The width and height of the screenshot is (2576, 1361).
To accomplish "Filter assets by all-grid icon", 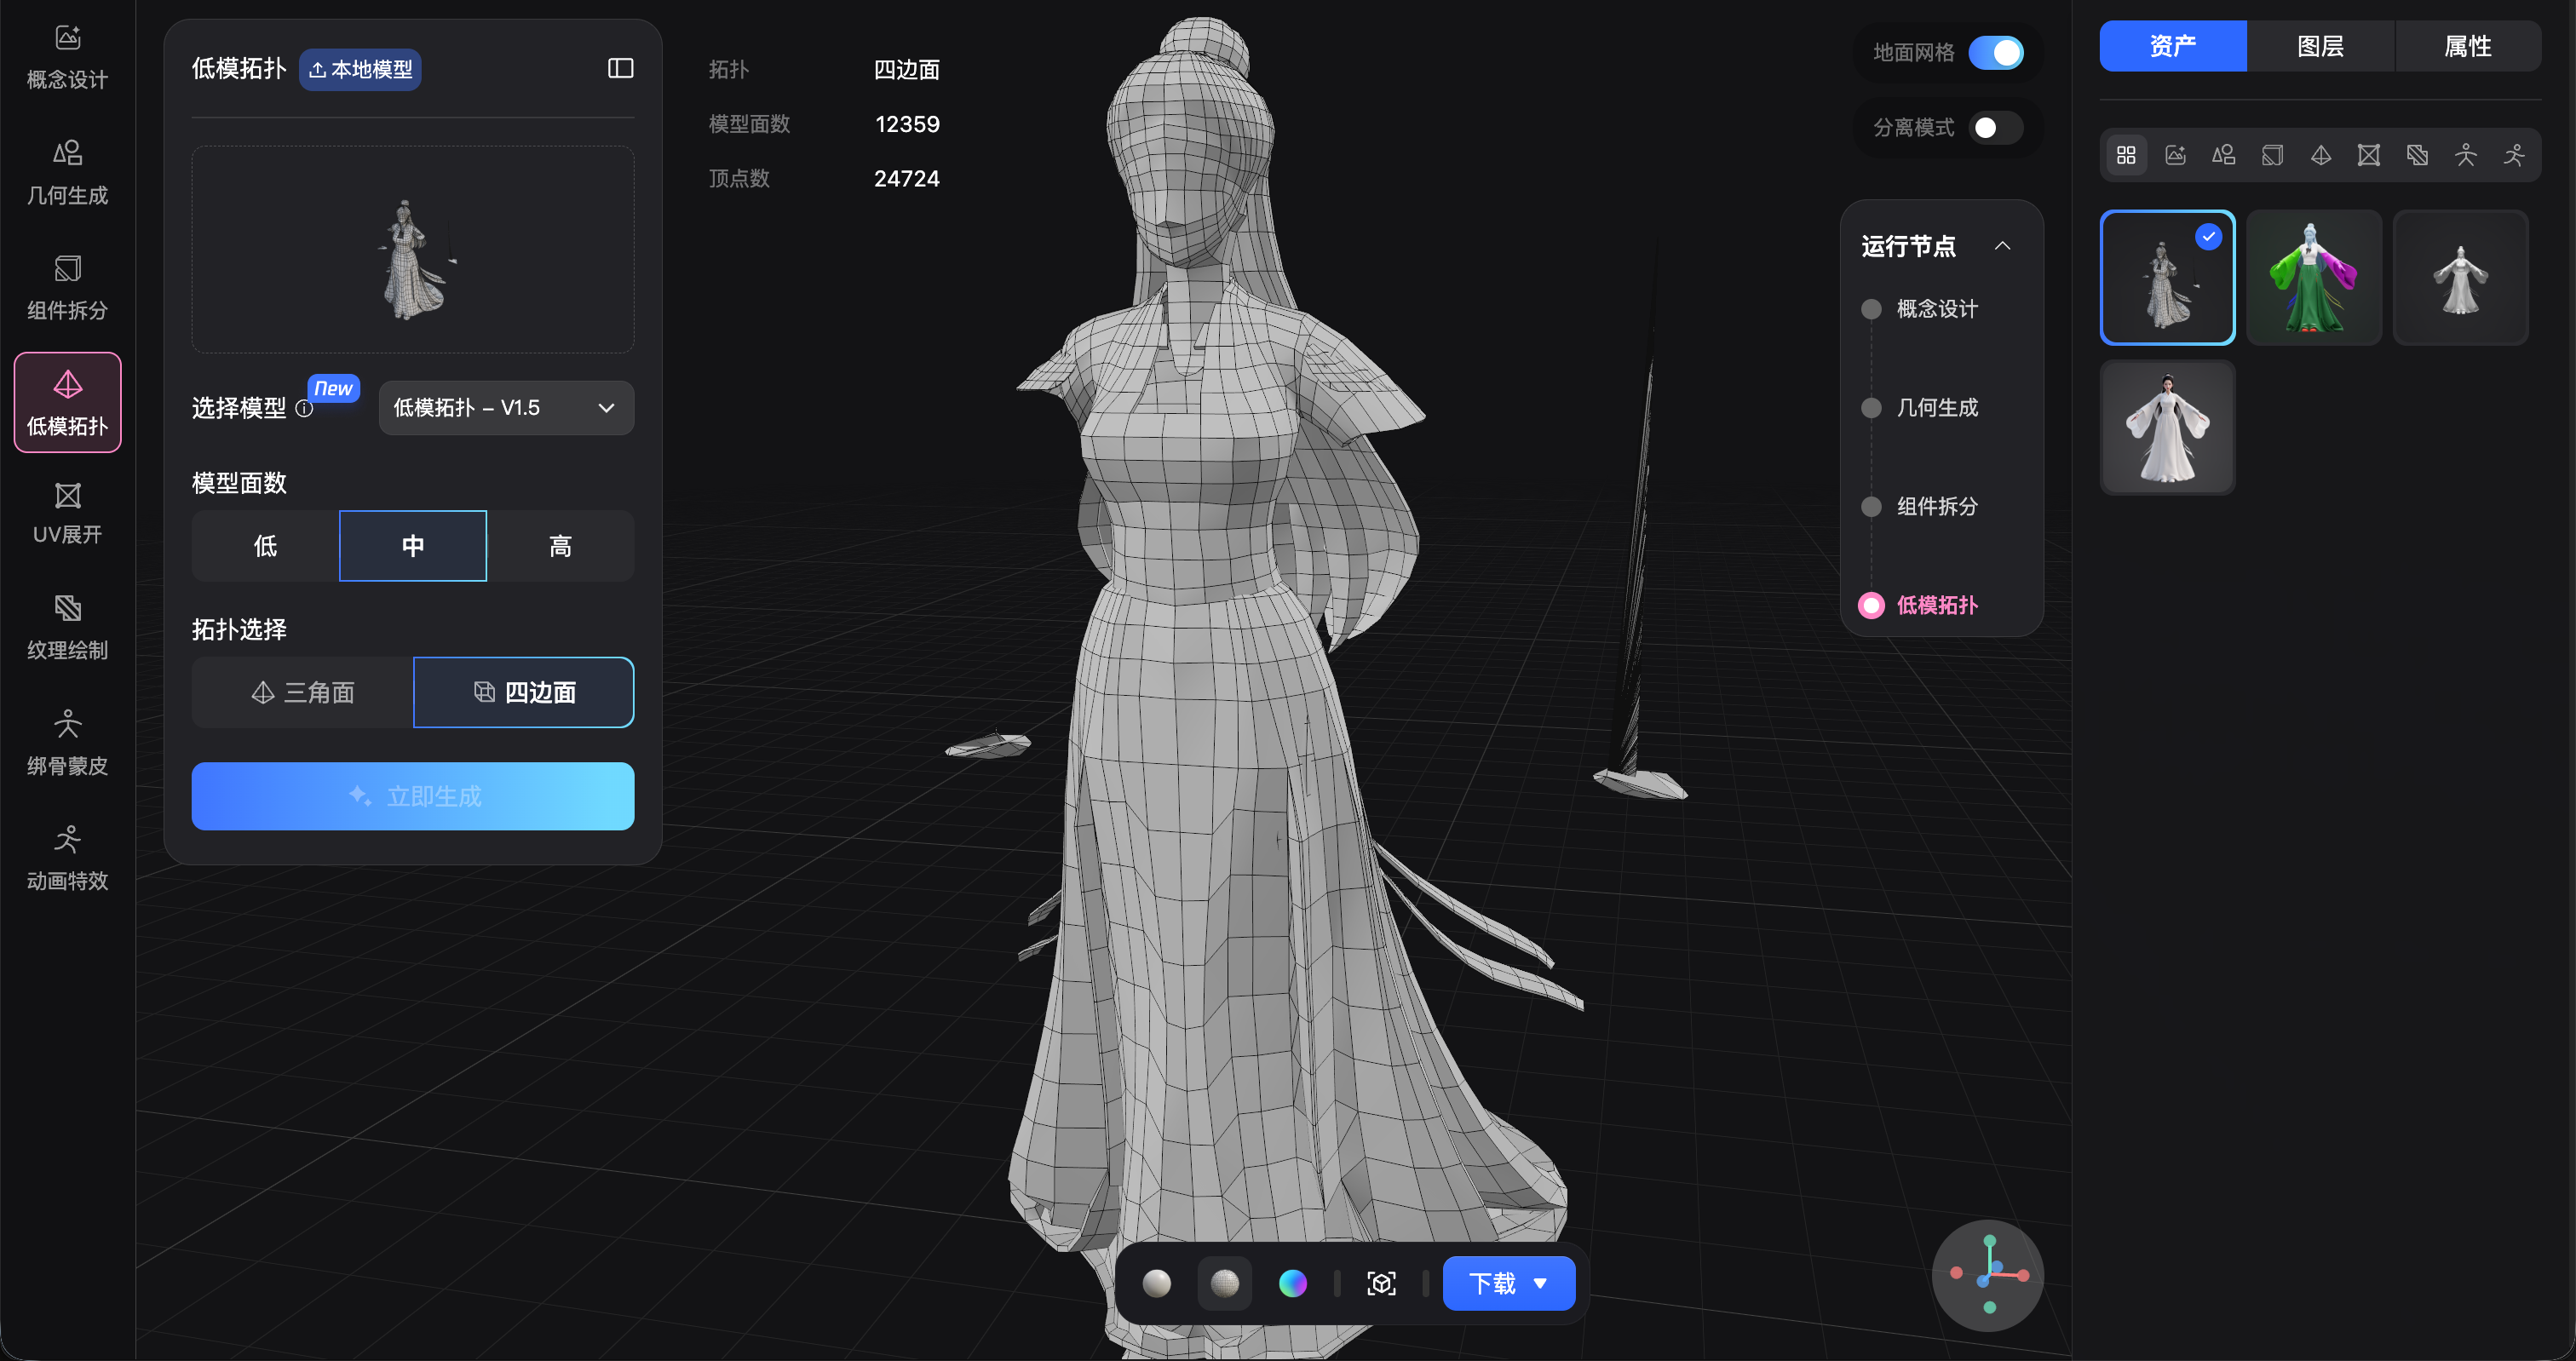I will click(2126, 155).
